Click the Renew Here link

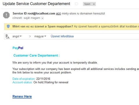pos(22,96)
